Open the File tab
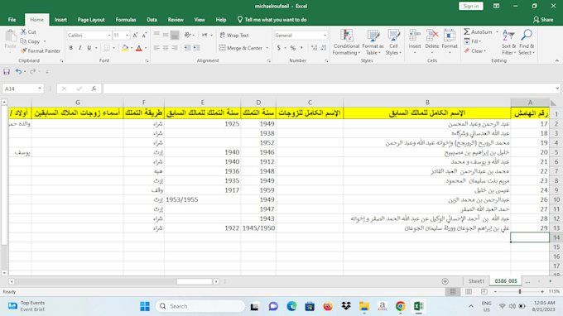The image size is (563, 316). tap(12, 20)
